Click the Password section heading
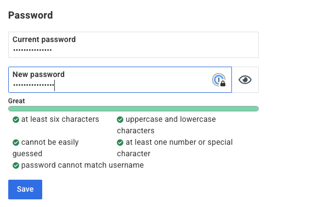 [31, 15]
